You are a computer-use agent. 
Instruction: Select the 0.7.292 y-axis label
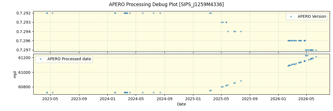(x=24, y=13)
